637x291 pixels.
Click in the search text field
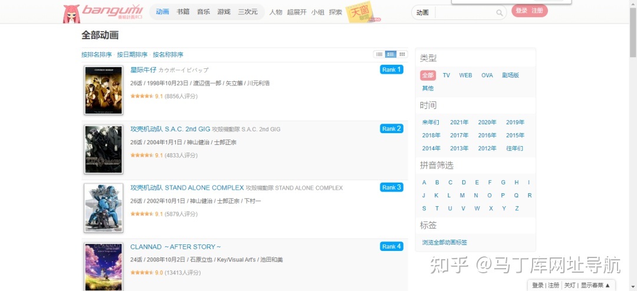tap(466, 12)
